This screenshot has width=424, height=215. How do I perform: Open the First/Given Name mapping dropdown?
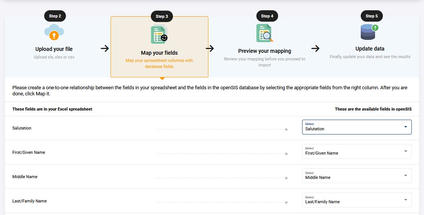pyautogui.click(x=357, y=151)
